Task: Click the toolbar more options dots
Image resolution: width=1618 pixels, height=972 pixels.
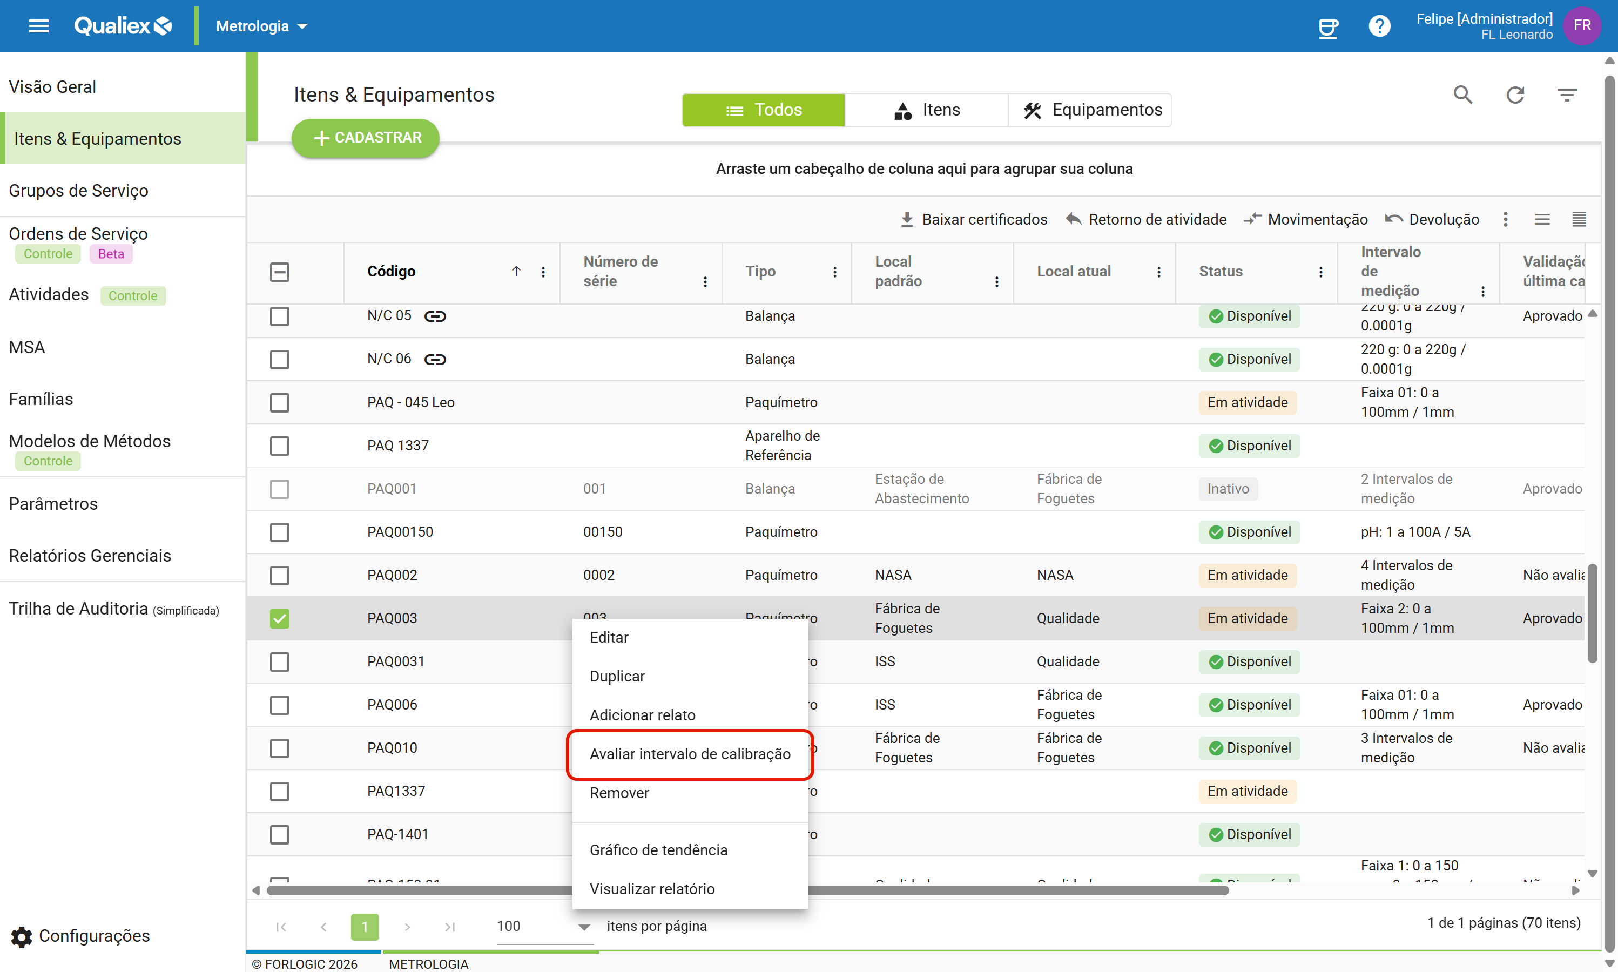Action: (x=1505, y=219)
